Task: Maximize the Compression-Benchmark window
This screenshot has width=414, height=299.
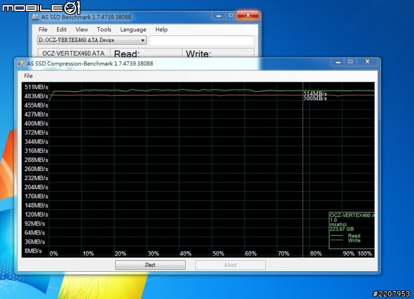Action: (350, 62)
